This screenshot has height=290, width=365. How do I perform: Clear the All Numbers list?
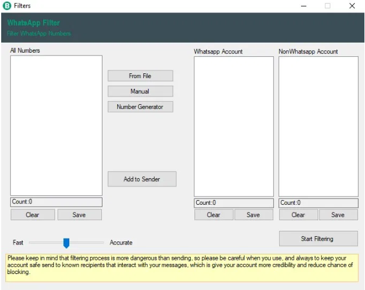(x=33, y=215)
